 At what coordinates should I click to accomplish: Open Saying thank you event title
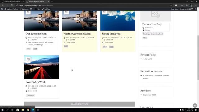coord(111,34)
